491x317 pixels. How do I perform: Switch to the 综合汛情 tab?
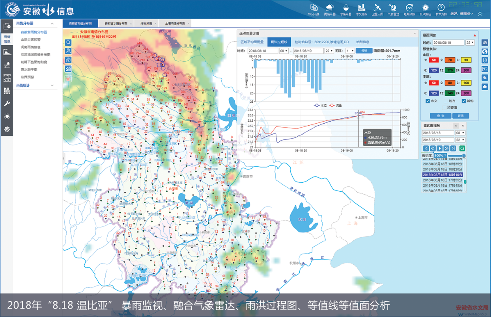147,23
